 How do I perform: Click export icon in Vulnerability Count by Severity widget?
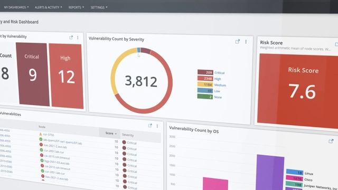click(237, 41)
